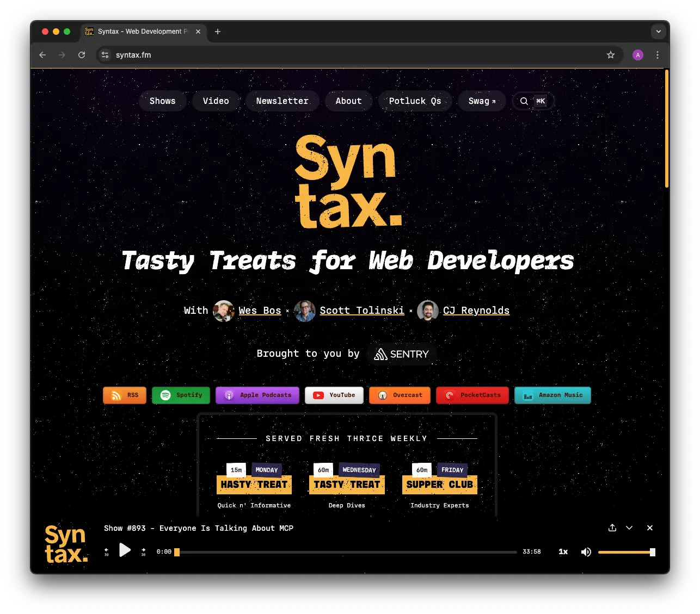
Task: Adjust the volume slider
Action: [626, 553]
